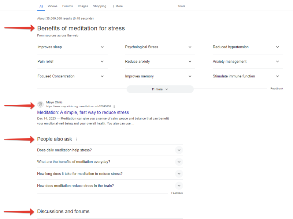
Task: Go to the Shopping tab
Action: click(x=100, y=6)
